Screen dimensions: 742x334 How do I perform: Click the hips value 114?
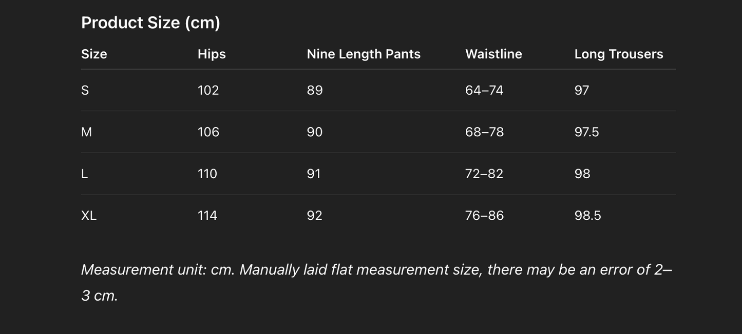point(207,216)
